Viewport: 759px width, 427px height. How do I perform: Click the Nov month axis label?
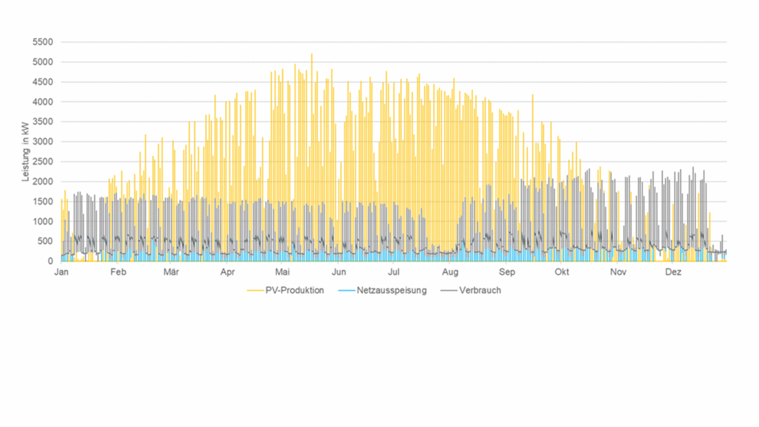coord(618,272)
